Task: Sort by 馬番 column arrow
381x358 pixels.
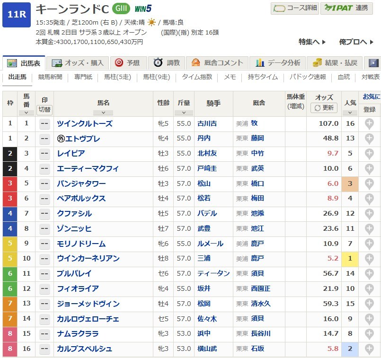Action: (x=26, y=113)
